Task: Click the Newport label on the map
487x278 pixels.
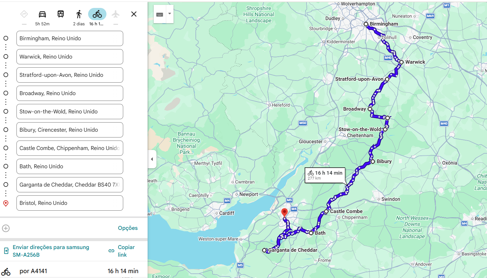Action: pos(249,194)
